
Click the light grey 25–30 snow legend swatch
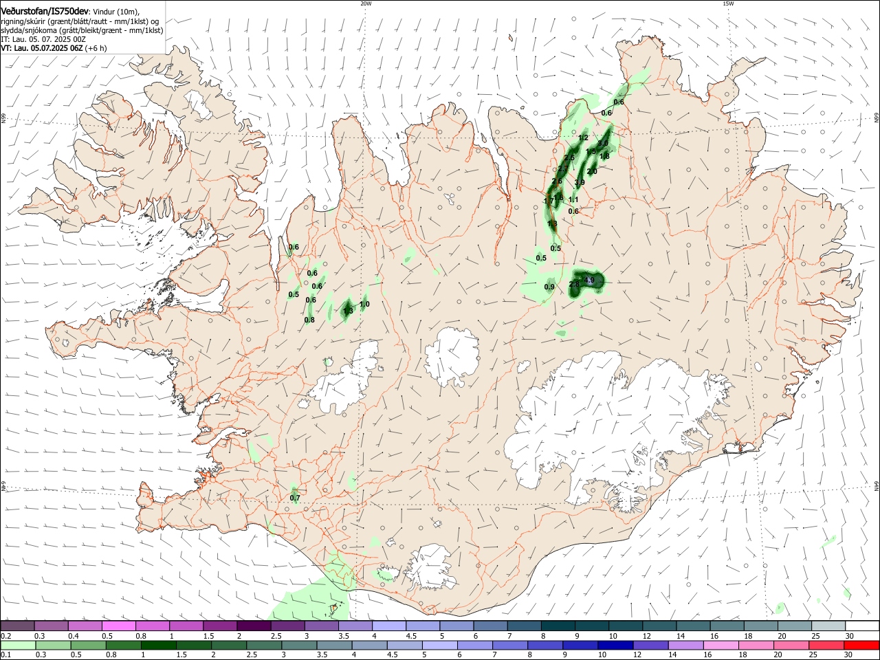click(827, 626)
